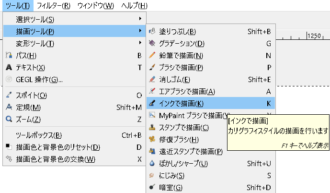Image resolution: width=330 pixels, height=193 pixels.
Task: Select the スタンプで描画 clone stamp icon
Action: coord(152,128)
